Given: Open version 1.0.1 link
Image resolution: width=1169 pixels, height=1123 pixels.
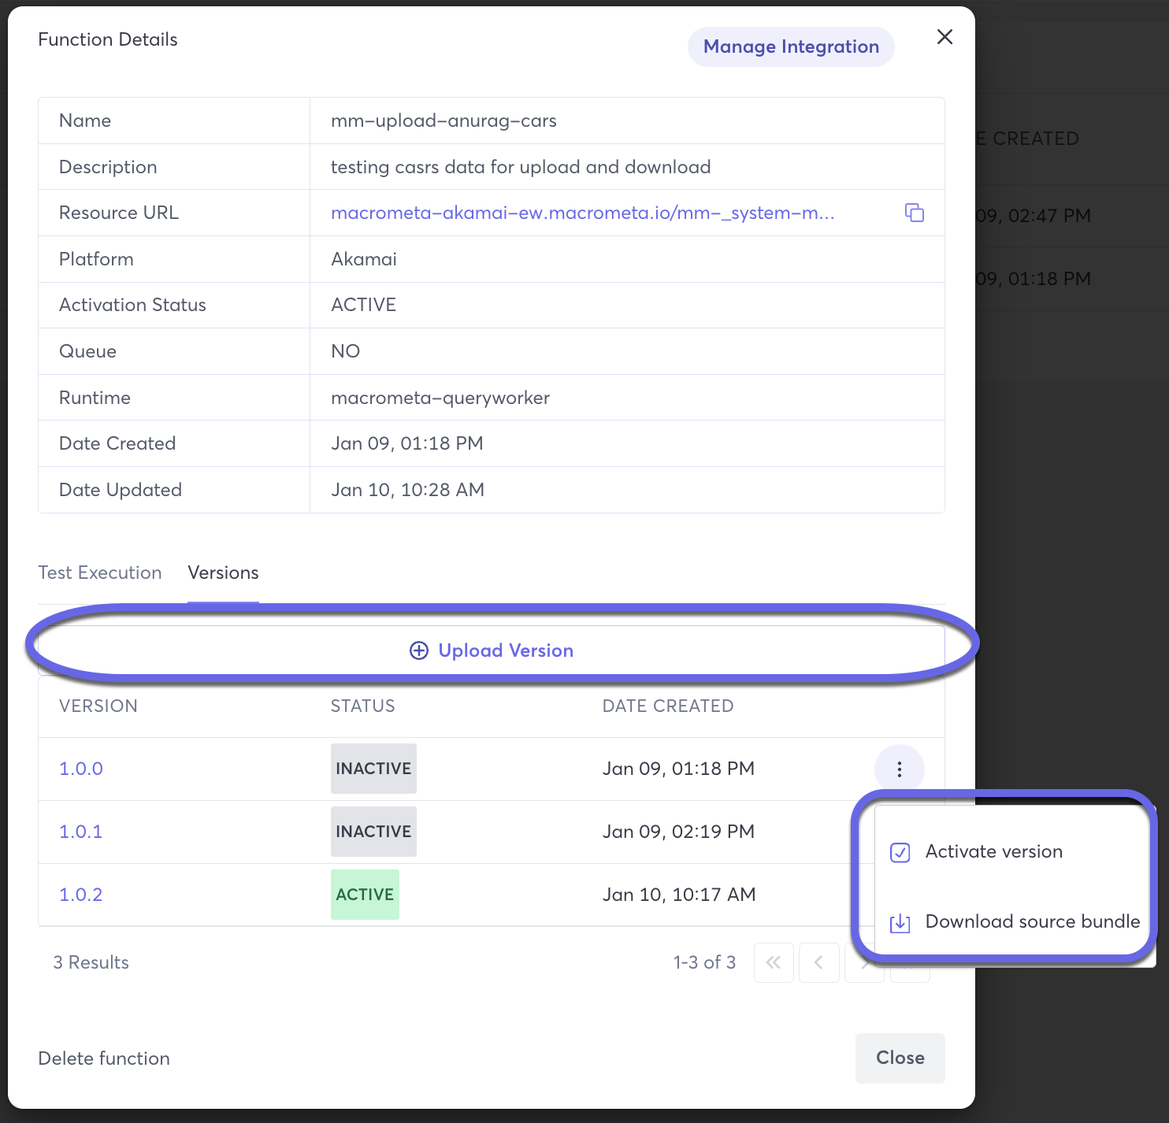Looking at the screenshot, I should pos(81,832).
